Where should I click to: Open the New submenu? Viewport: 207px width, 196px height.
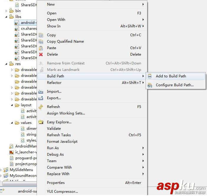92,4
